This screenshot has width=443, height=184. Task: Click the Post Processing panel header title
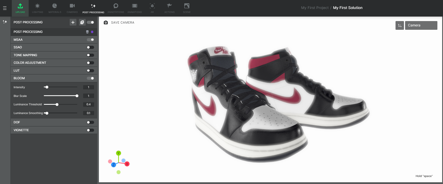coord(28,22)
